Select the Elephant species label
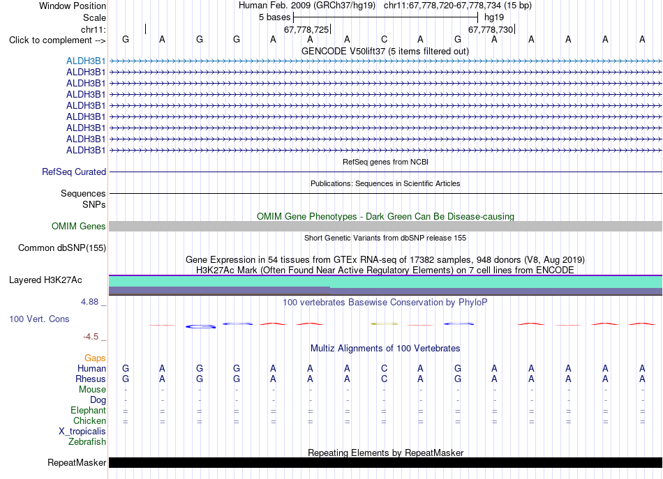 (88, 411)
